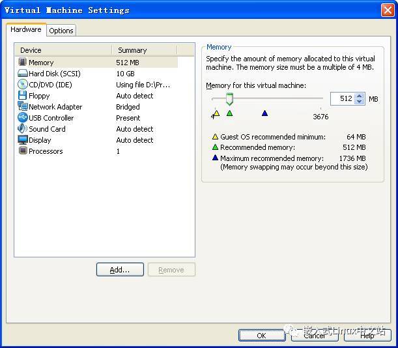Click the Hard Disk (SCSI) drive icon
398x348 pixels.
(x=23, y=74)
